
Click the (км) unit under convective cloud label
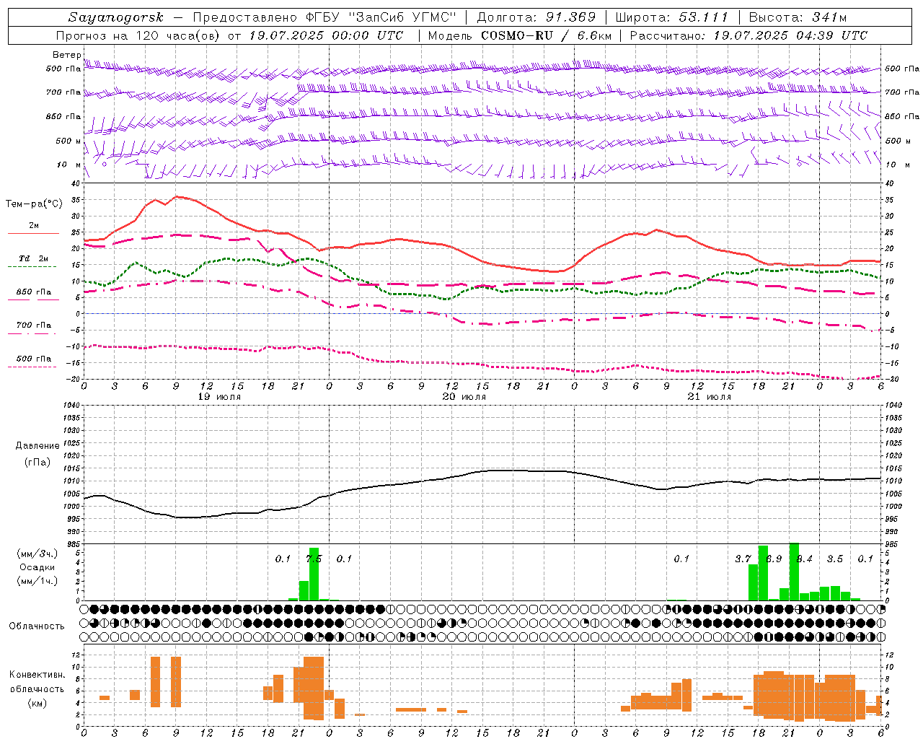point(37,703)
